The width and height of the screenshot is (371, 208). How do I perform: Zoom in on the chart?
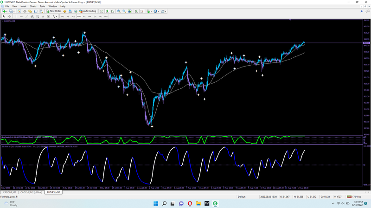tap(118, 11)
